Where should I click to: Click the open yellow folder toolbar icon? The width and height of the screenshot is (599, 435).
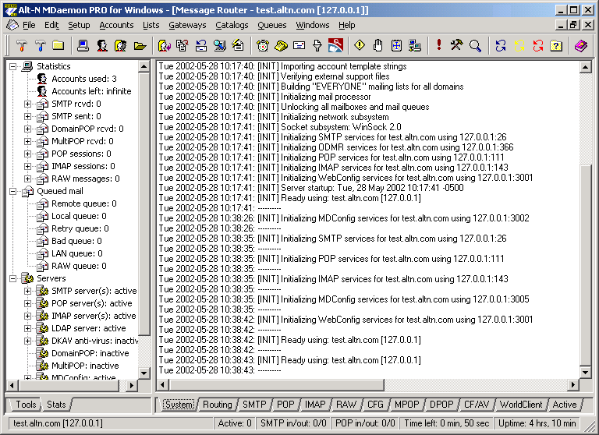pos(140,45)
